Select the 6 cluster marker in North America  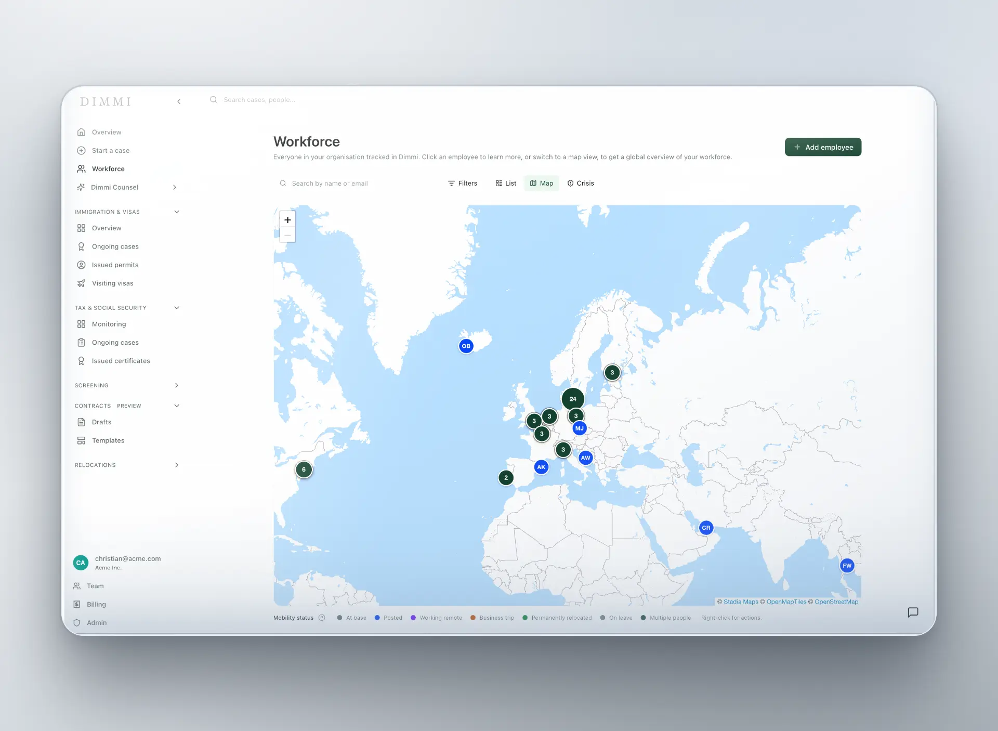304,469
